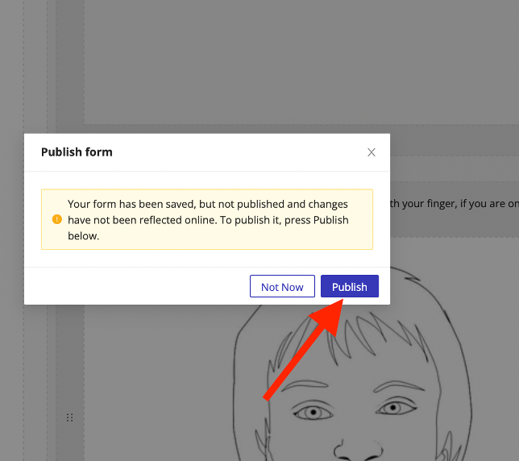Click the "Publish form" dialog title

77,152
